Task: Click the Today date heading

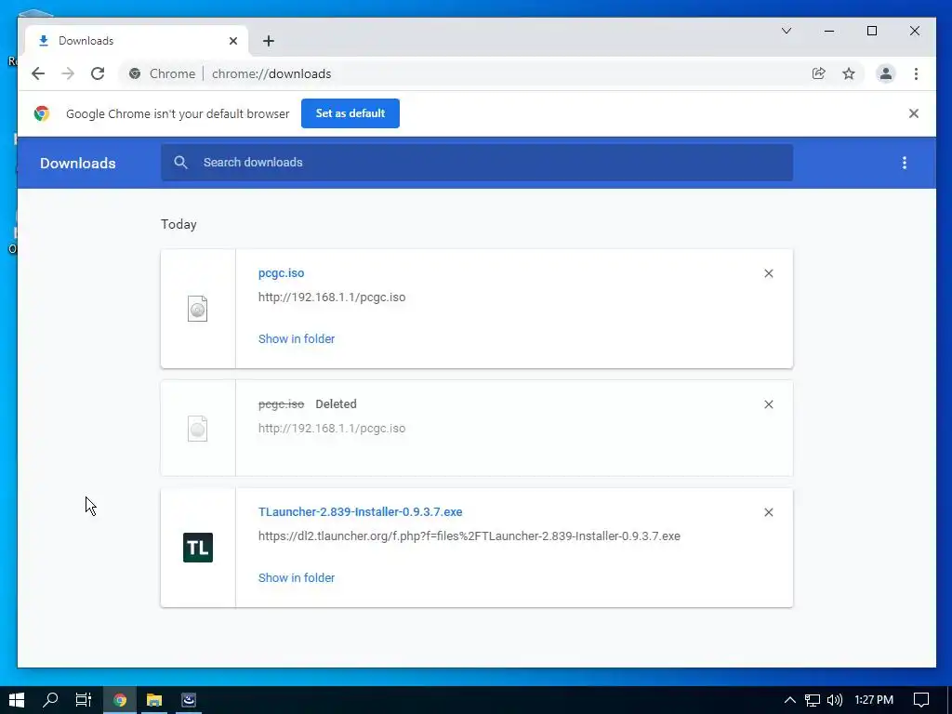Action: 178,224
